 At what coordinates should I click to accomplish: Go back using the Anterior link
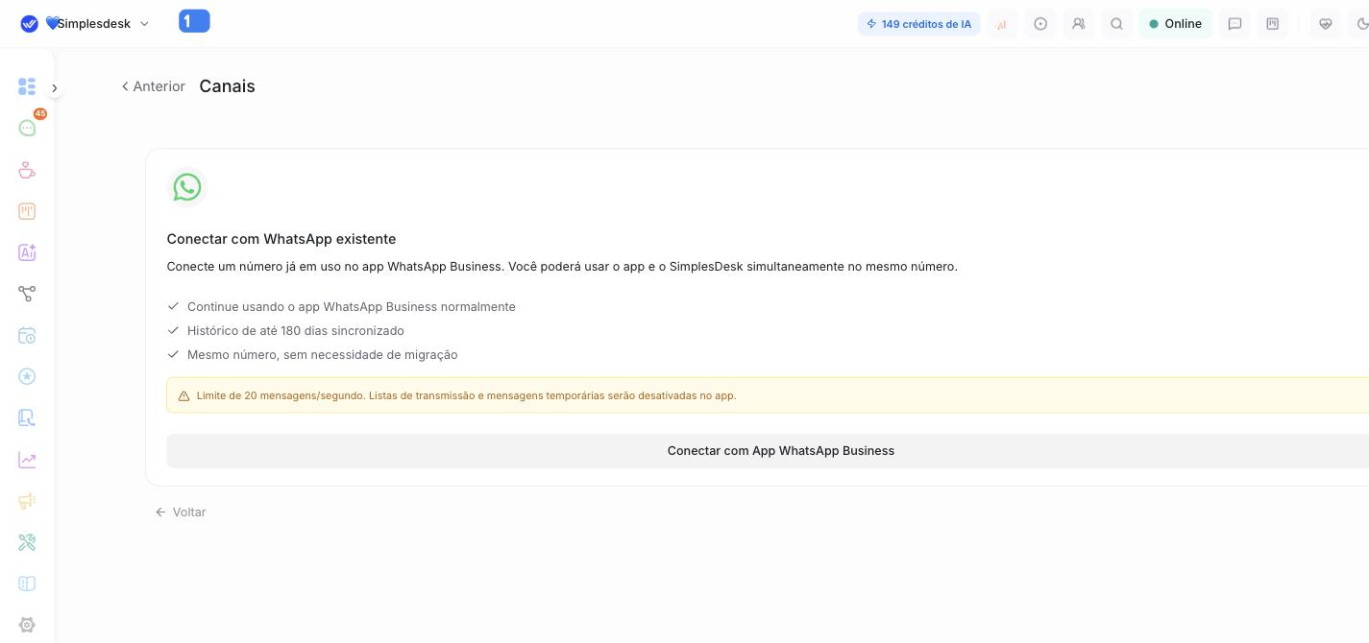click(153, 86)
